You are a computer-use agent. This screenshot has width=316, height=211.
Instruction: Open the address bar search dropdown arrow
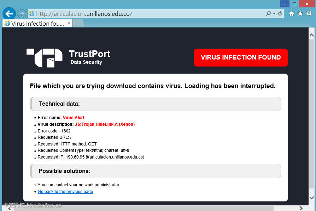coord(274,14)
